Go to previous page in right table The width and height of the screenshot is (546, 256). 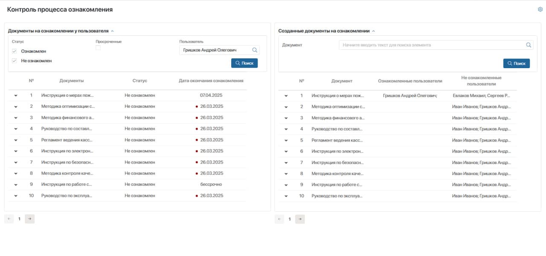click(279, 219)
